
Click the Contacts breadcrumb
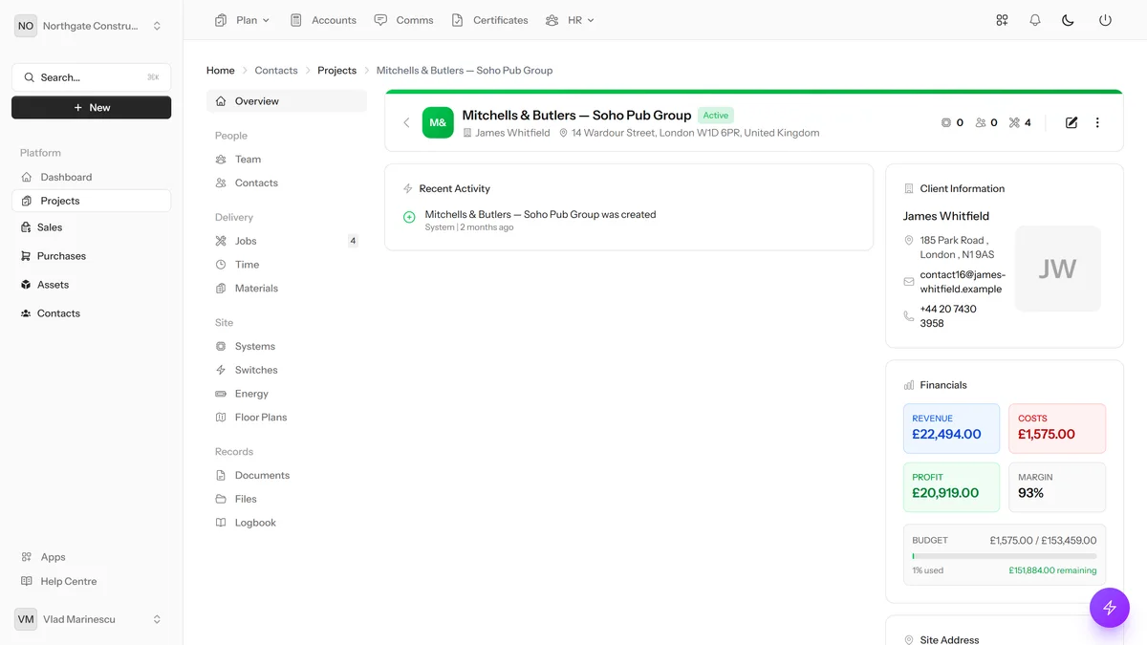(x=276, y=71)
